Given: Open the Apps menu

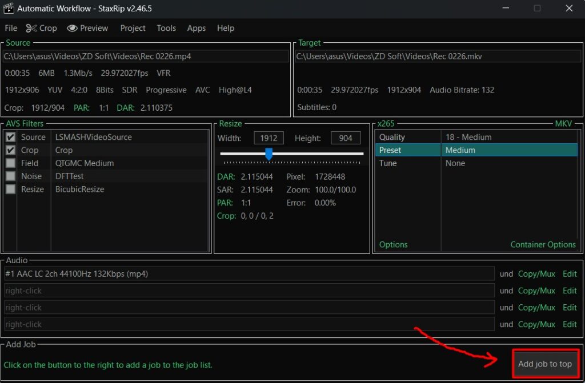Looking at the screenshot, I should (196, 28).
